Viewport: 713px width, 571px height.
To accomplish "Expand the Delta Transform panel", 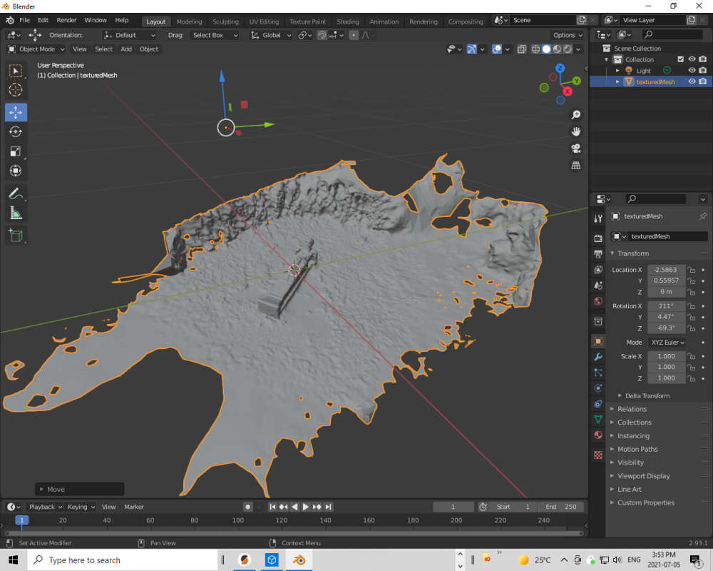I will 647,395.
